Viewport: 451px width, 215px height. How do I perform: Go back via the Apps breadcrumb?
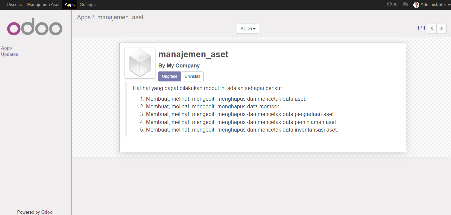pyautogui.click(x=84, y=17)
